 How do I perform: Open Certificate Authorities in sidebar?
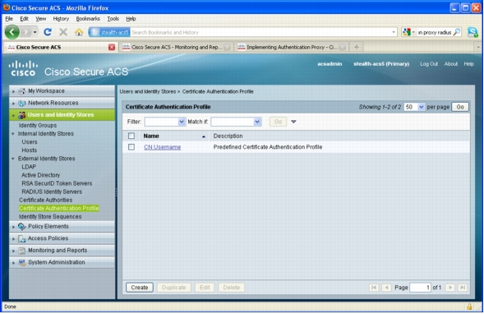(46, 200)
